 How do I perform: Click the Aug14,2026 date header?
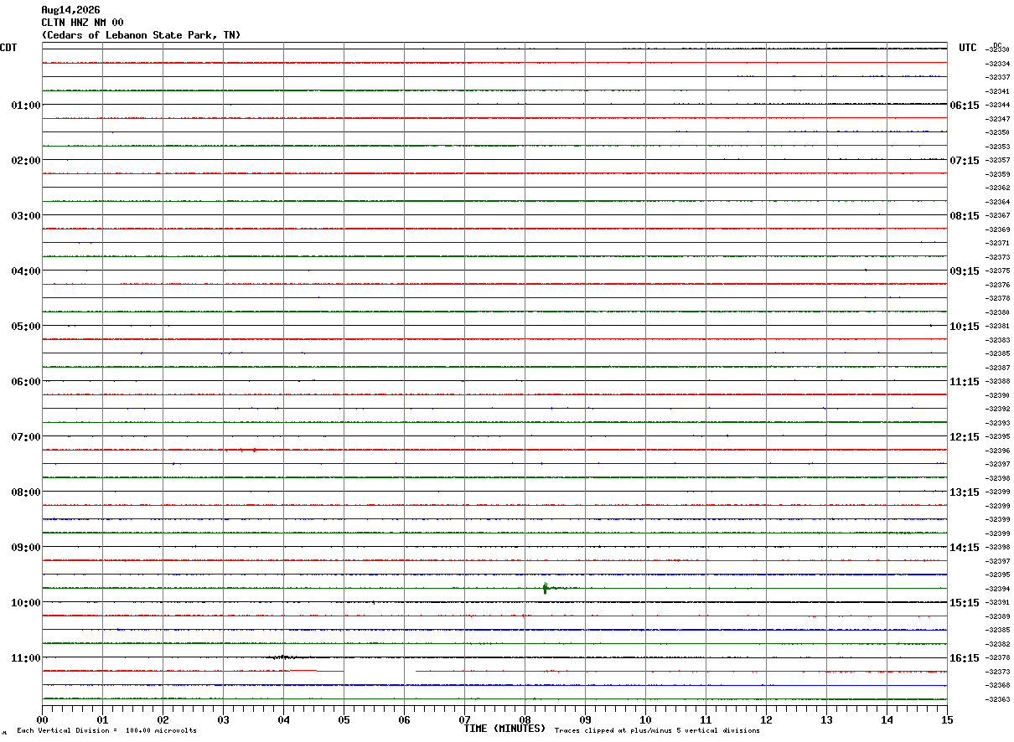click(x=70, y=10)
